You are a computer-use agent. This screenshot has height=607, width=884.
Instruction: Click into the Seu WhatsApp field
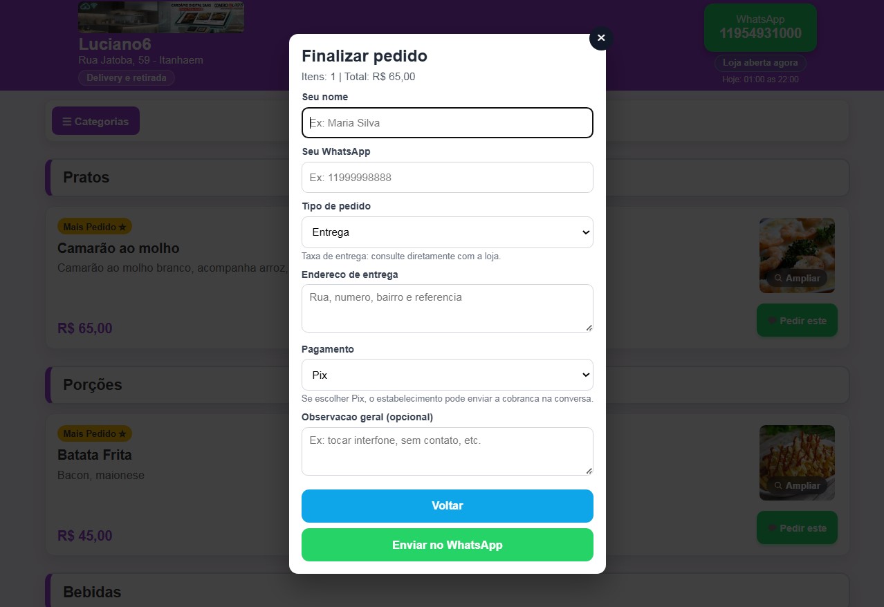point(447,178)
